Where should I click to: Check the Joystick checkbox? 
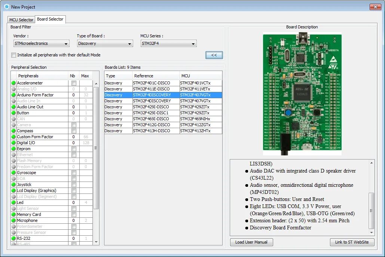pyautogui.click(x=74, y=185)
